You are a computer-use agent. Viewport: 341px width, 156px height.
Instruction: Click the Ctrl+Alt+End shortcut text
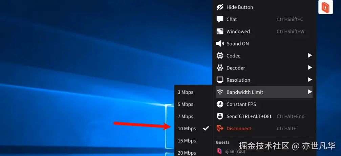(x=291, y=116)
